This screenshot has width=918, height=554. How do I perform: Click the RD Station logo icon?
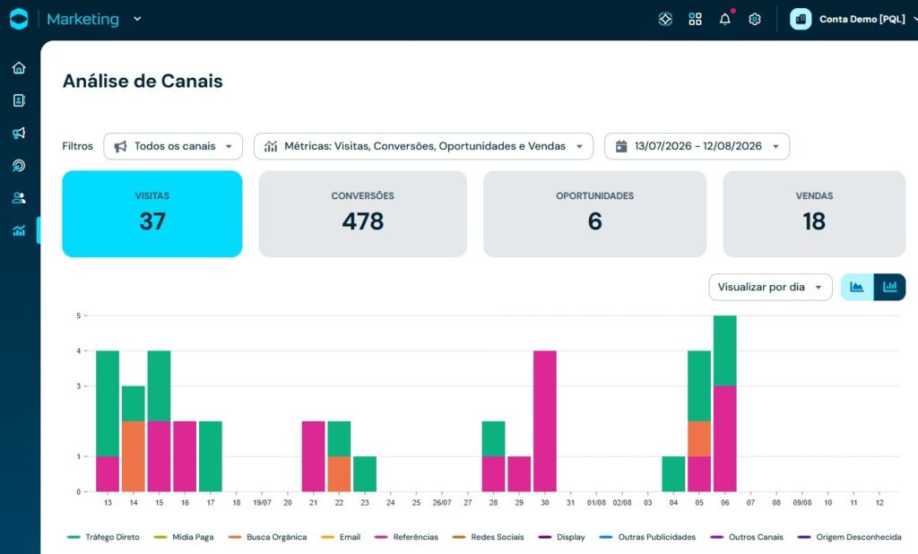coord(19,19)
